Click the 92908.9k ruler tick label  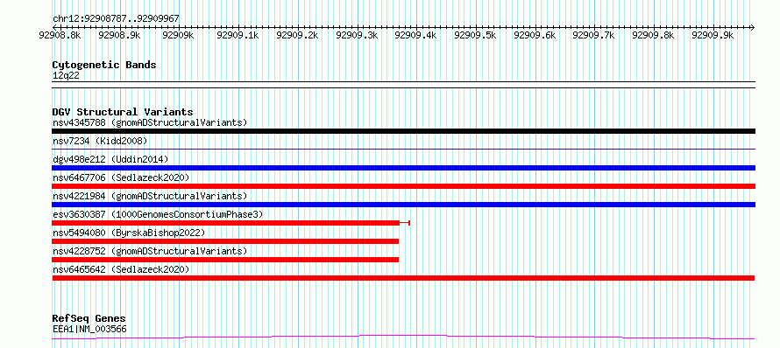coord(119,35)
